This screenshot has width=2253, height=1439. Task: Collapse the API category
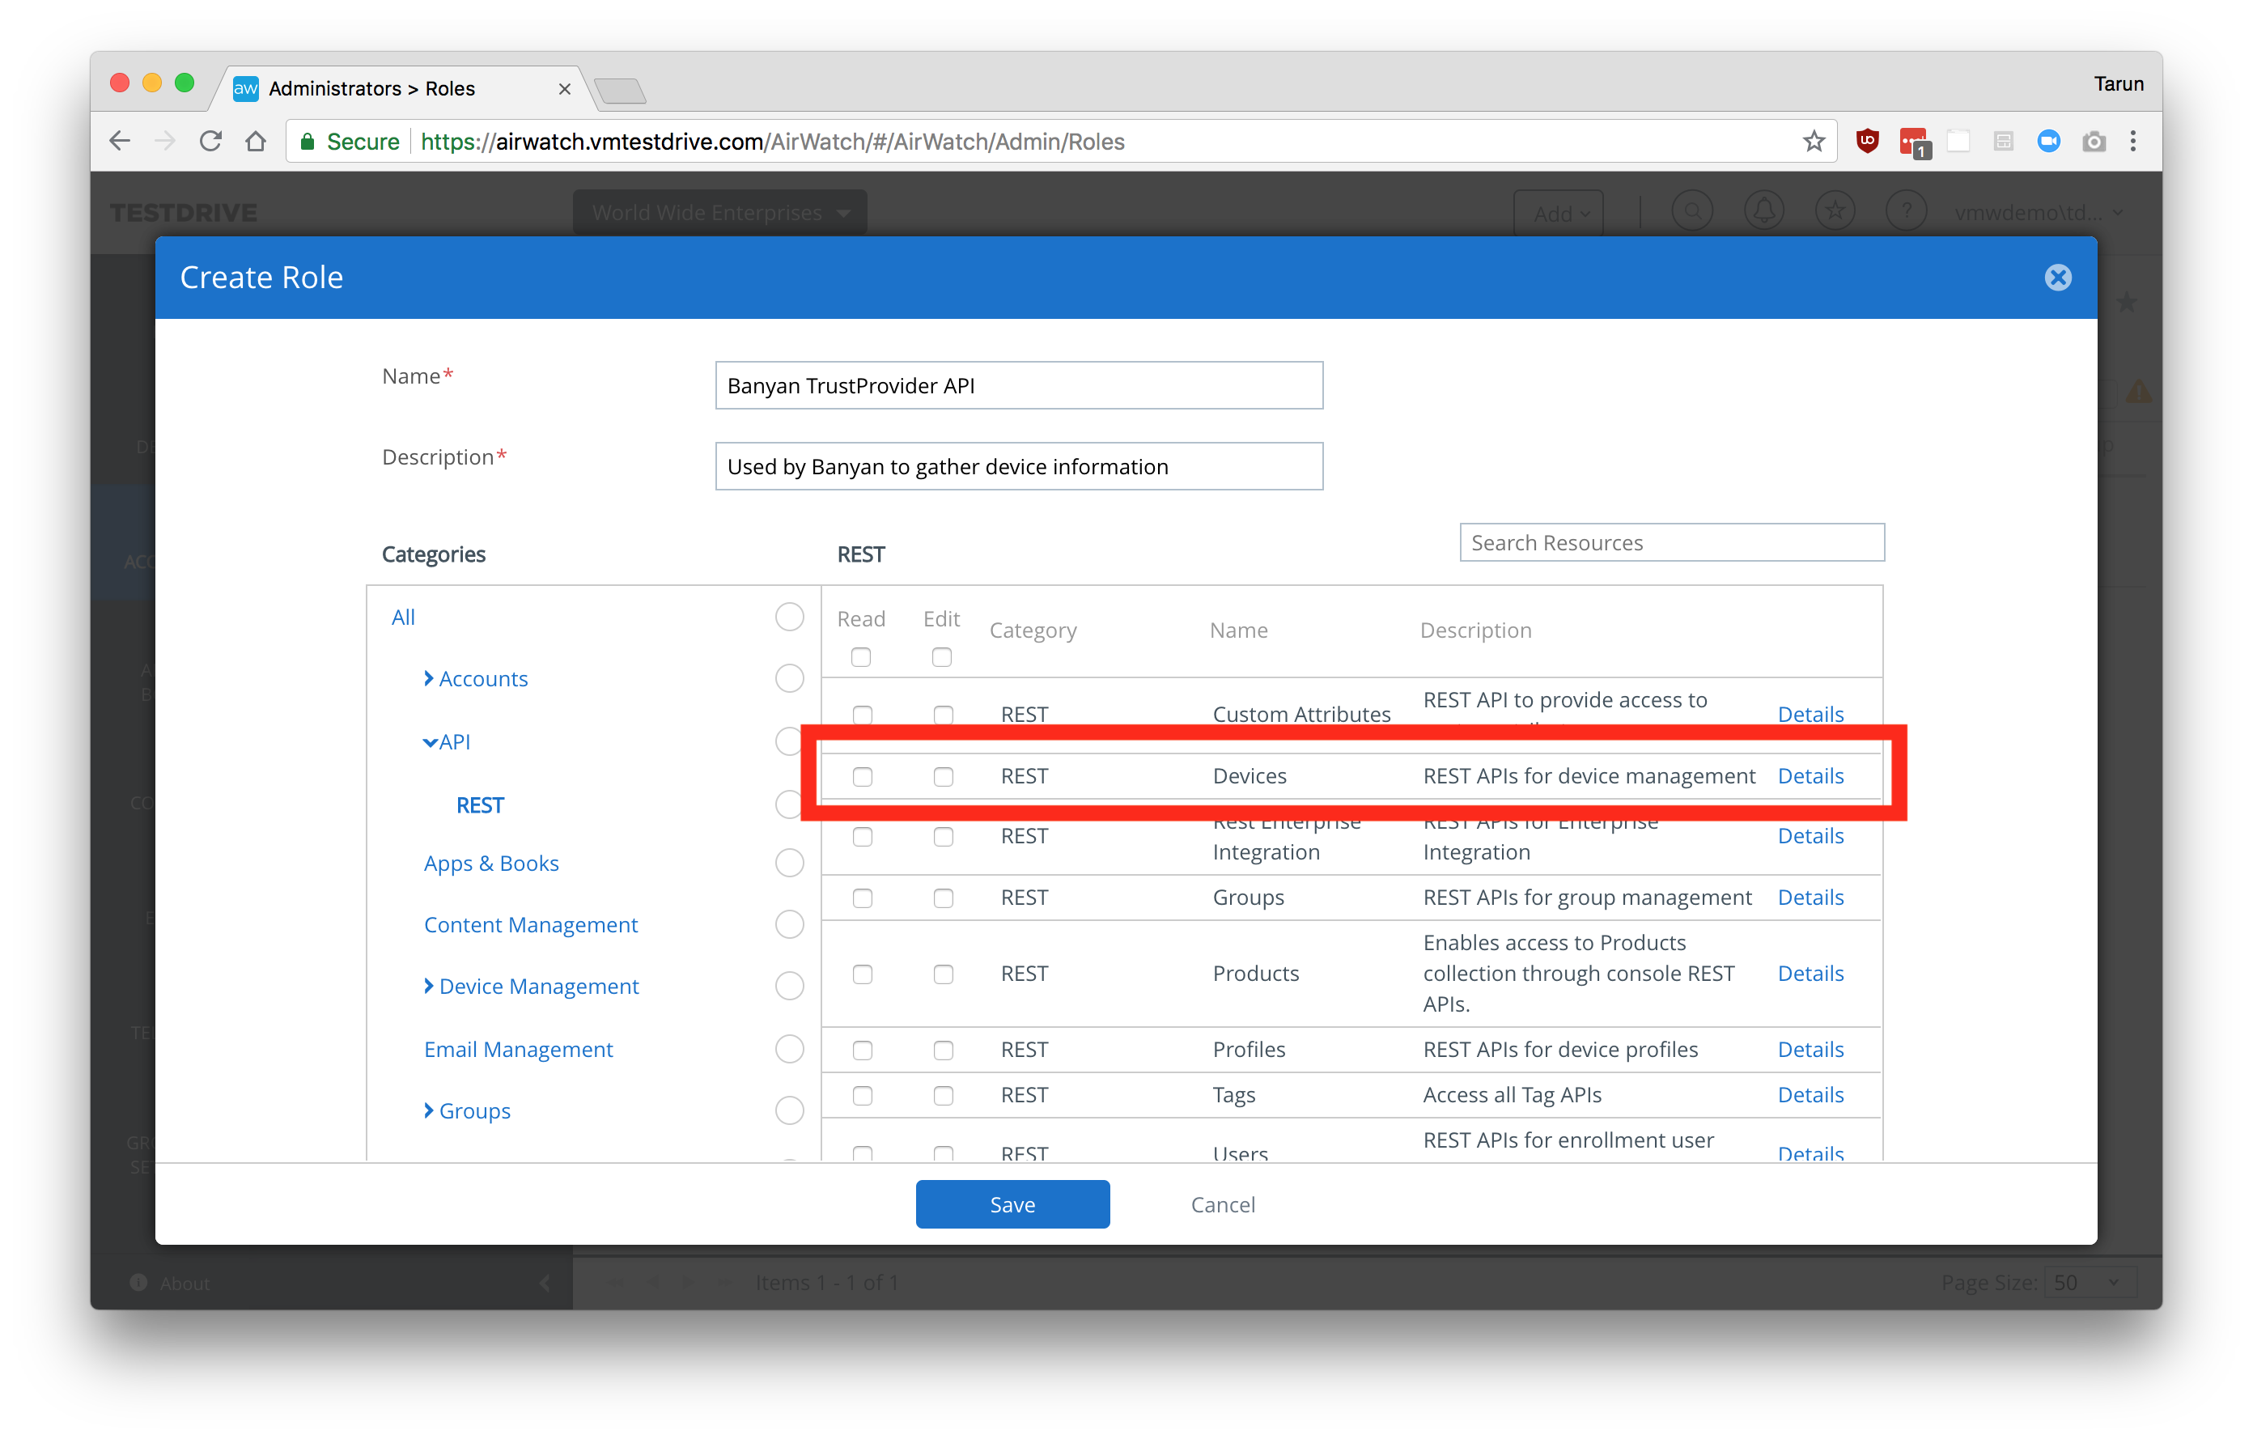click(x=430, y=742)
